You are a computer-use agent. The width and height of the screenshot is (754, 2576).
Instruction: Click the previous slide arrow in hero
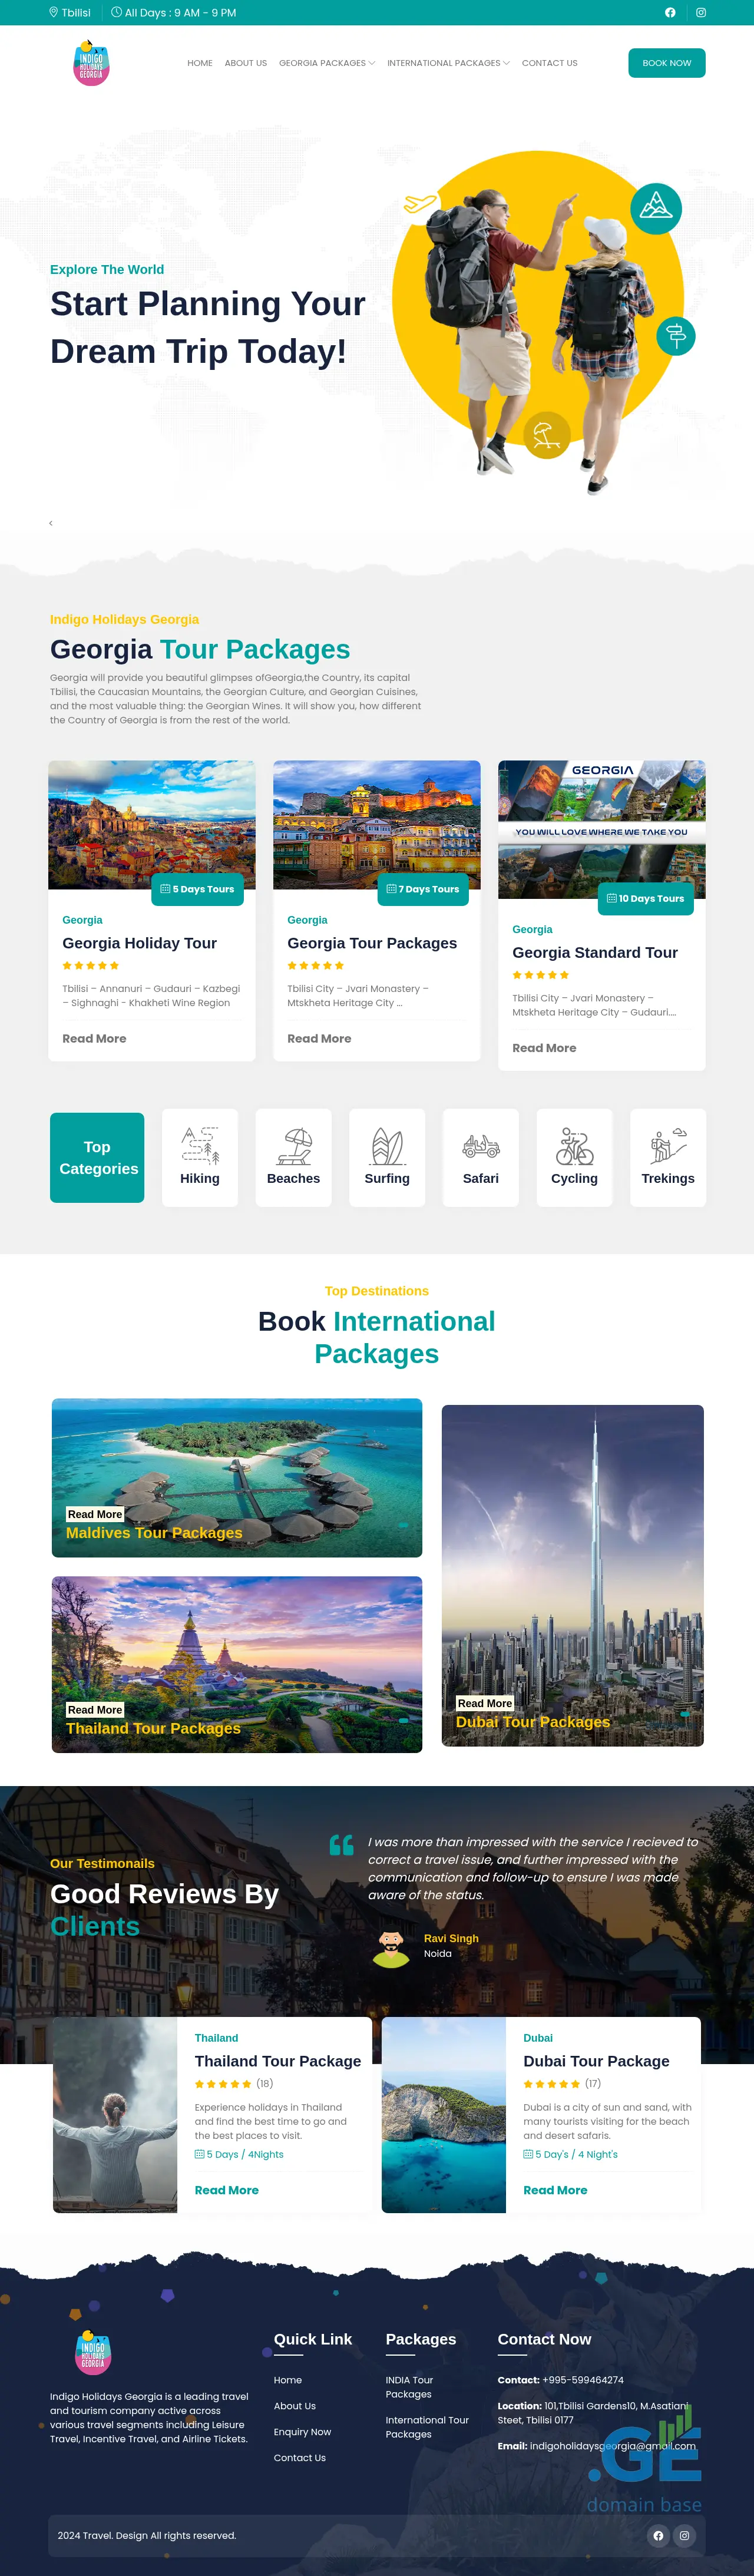[51, 523]
